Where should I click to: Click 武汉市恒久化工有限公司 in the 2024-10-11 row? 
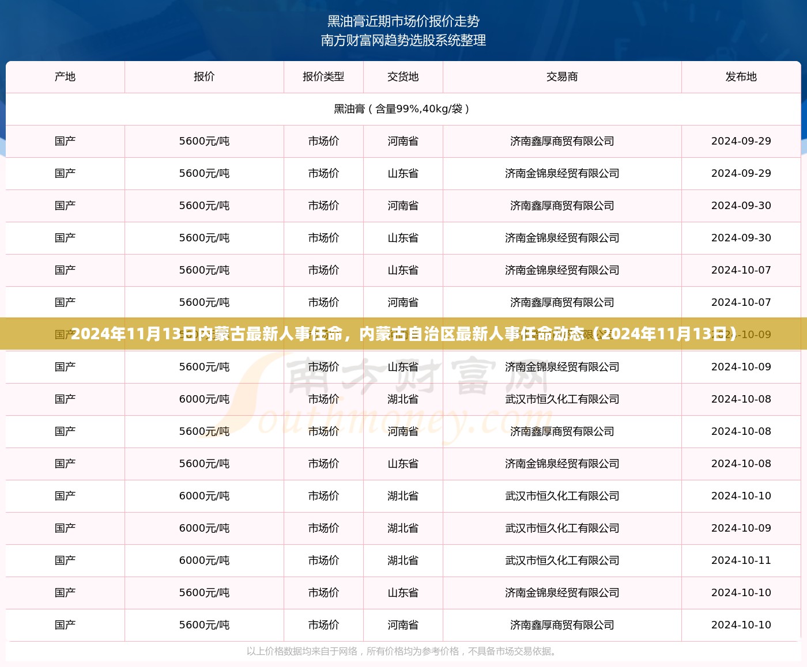pos(562,560)
